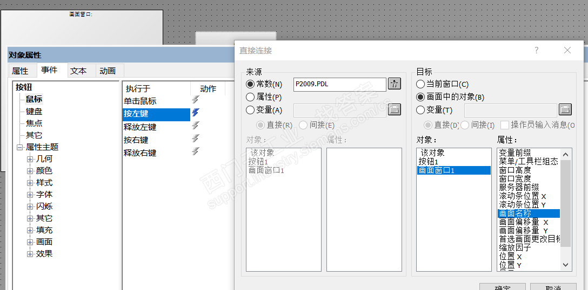Select 其它 under 按钮 event tree
The image size is (588, 290).
[x=34, y=135]
